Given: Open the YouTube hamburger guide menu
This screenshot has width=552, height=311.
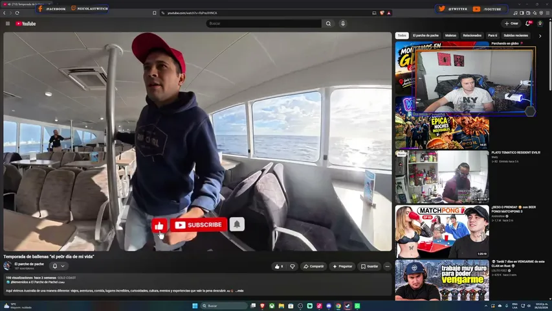Looking at the screenshot, I should [8, 23].
